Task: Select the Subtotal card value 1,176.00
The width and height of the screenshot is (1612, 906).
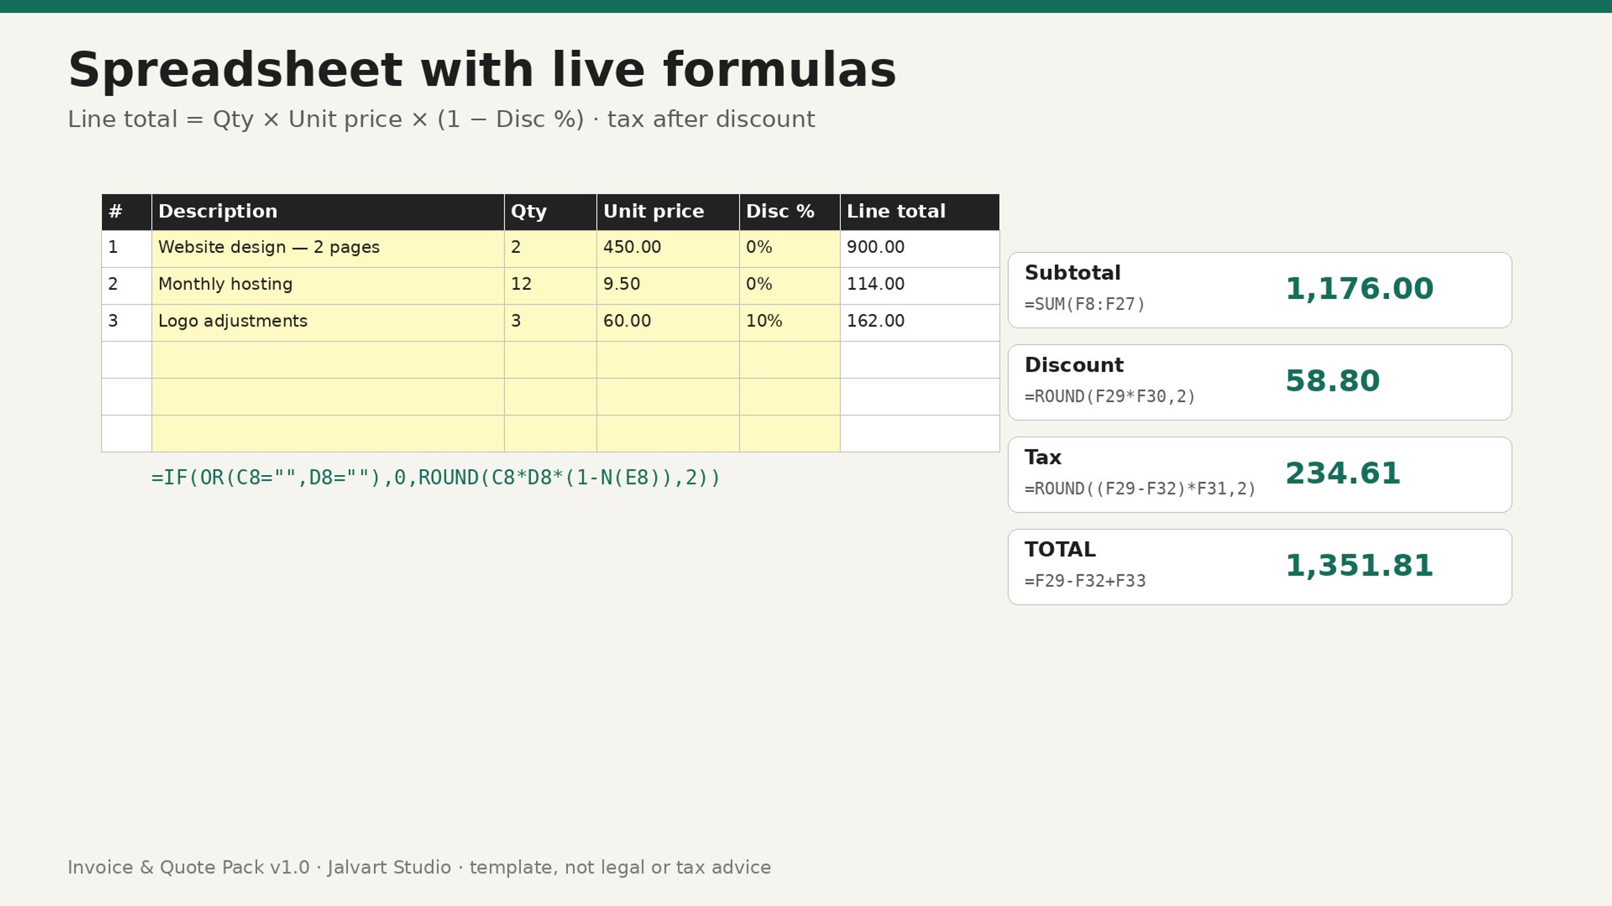Action: 1359,289
